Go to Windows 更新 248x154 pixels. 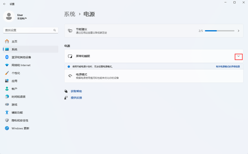[x=31, y=128]
